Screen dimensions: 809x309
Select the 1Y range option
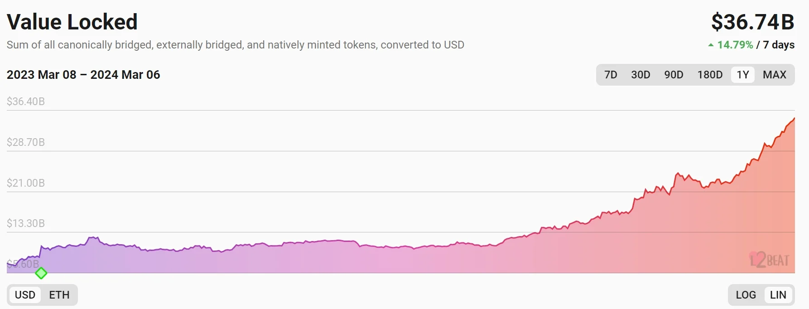tap(743, 75)
